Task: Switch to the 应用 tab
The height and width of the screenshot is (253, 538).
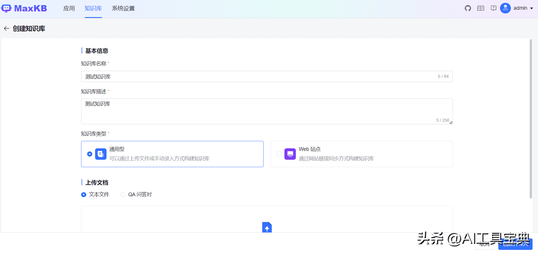Action: (x=69, y=9)
